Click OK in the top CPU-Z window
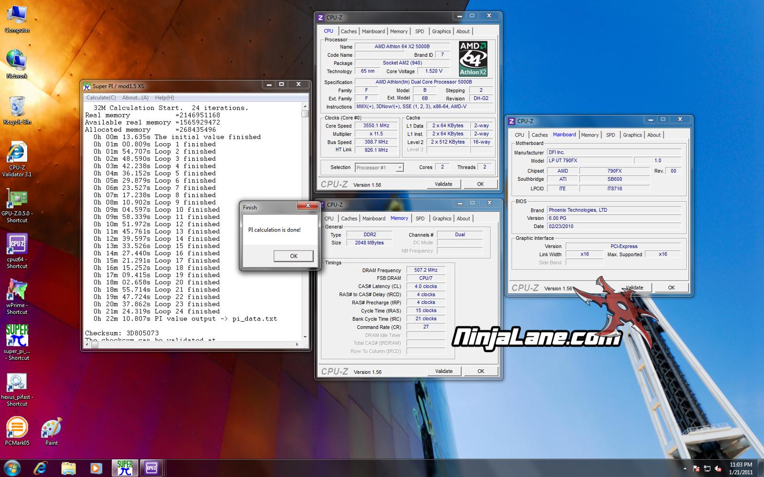The width and height of the screenshot is (764, 477). point(480,184)
